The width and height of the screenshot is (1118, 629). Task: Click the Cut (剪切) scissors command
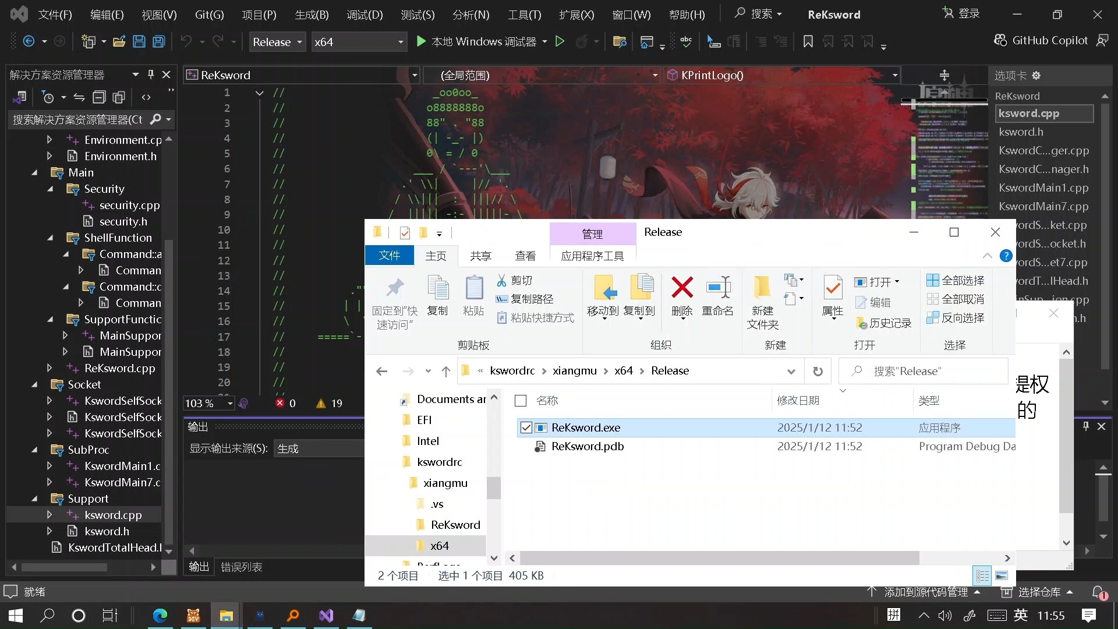point(515,281)
